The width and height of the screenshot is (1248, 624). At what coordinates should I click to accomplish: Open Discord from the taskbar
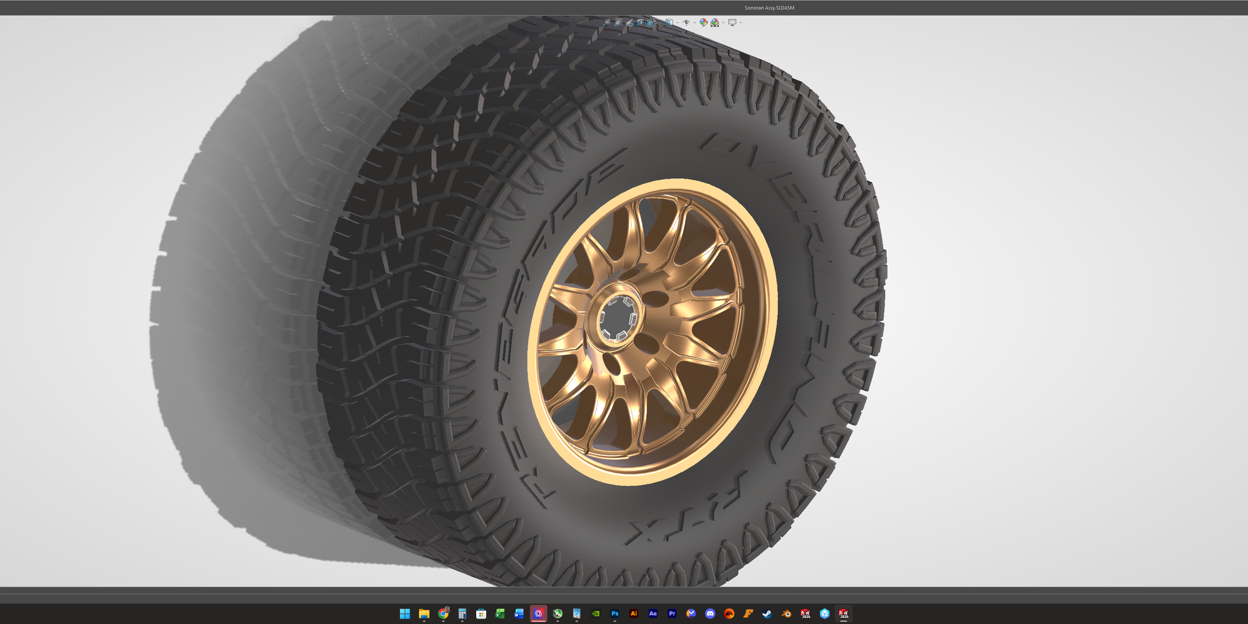point(710,614)
